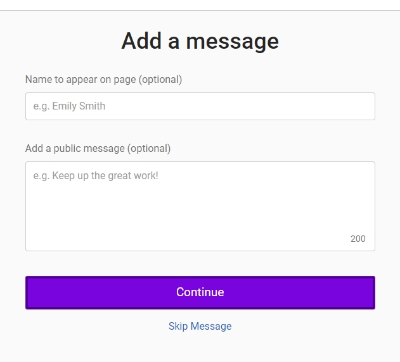Select the name field to enter a name

pyautogui.click(x=200, y=106)
